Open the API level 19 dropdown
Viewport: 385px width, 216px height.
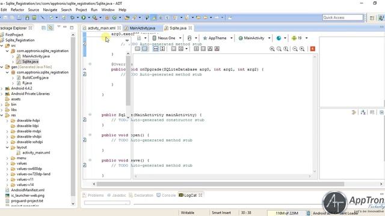coord(300,38)
